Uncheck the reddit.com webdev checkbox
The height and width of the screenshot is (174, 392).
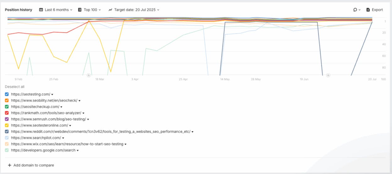(x=7, y=132)
